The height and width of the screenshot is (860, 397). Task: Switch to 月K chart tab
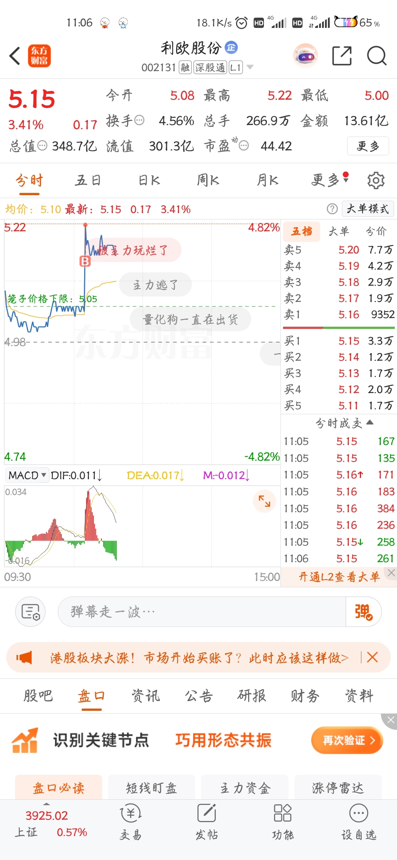click(x=267, y=180)
